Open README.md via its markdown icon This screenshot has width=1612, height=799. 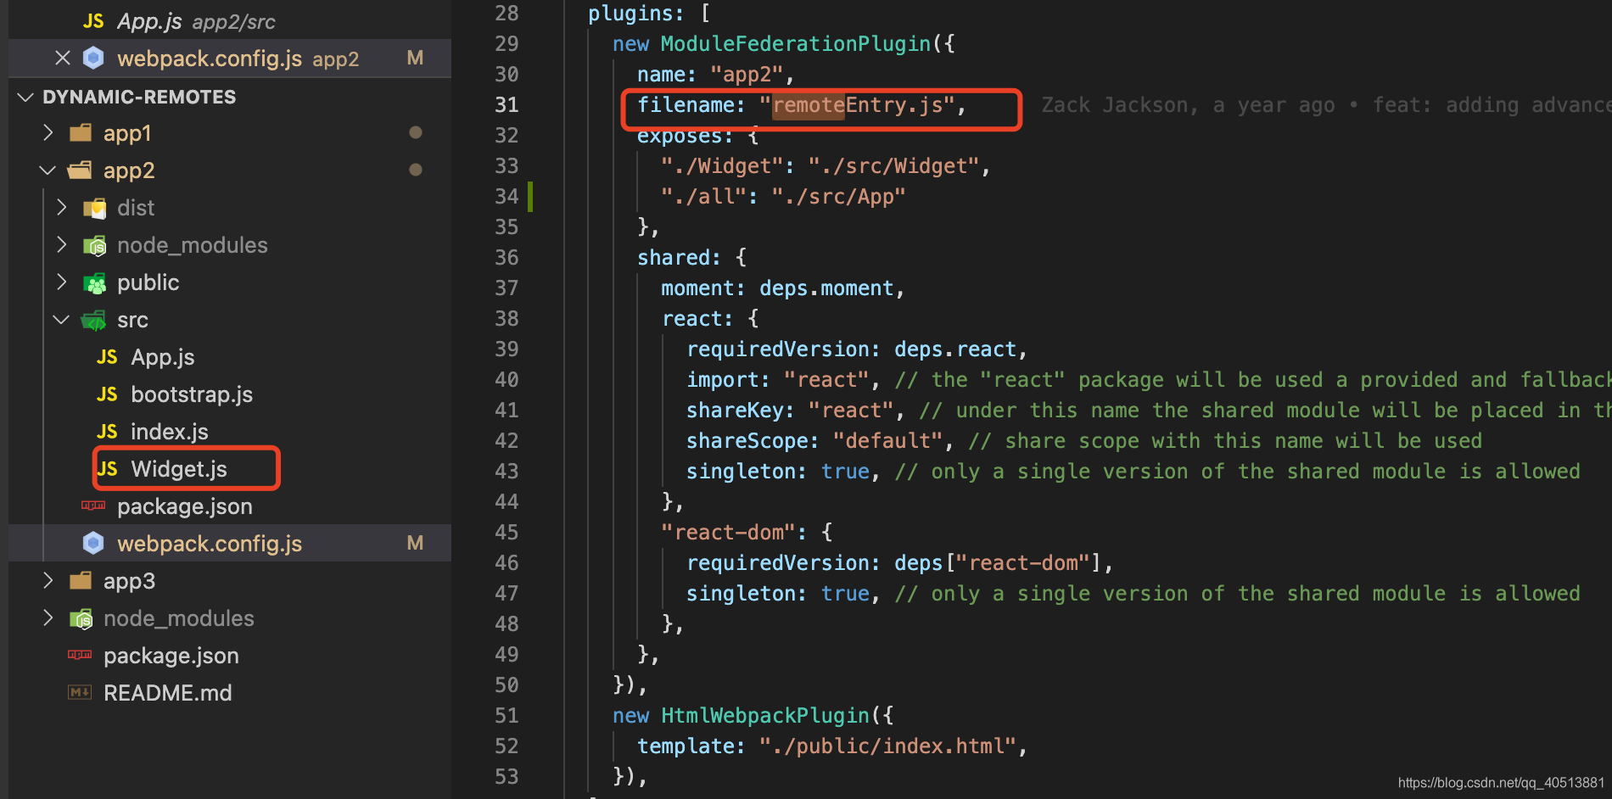pyautogui.click(x=80, y=692)
